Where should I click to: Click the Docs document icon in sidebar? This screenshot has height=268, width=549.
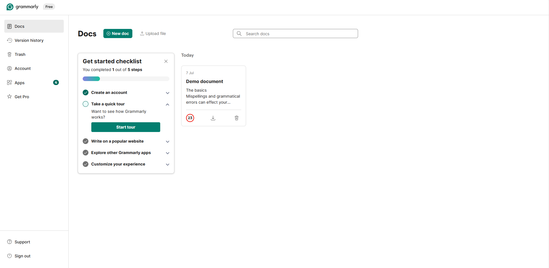[9, 26]
